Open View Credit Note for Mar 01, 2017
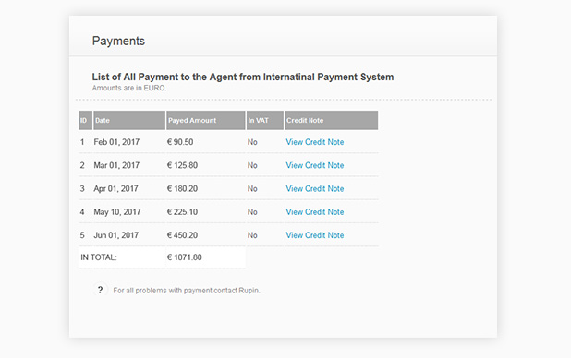 coord(315,165)
